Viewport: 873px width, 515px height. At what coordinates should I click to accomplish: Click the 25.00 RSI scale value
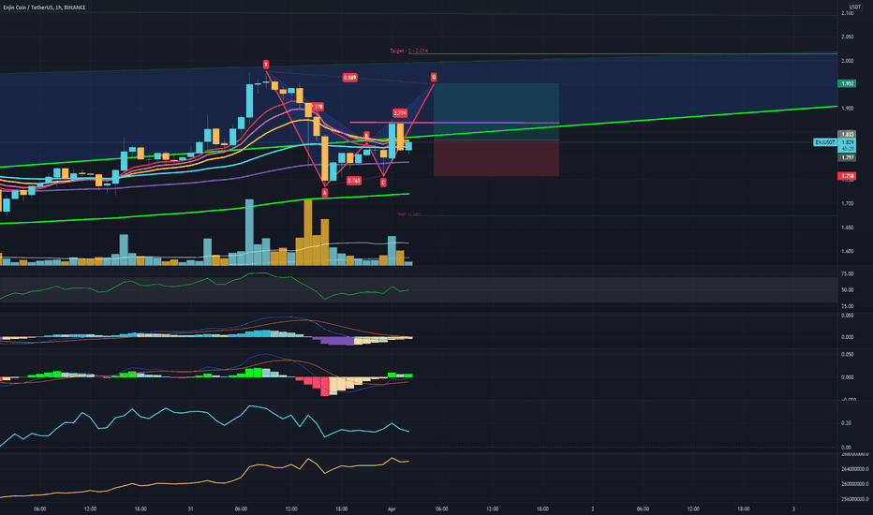pyautogui.click(x=848, y=306)
